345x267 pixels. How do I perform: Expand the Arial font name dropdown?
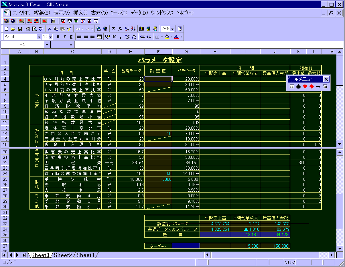pyautogui.click(x=39, y=37)
